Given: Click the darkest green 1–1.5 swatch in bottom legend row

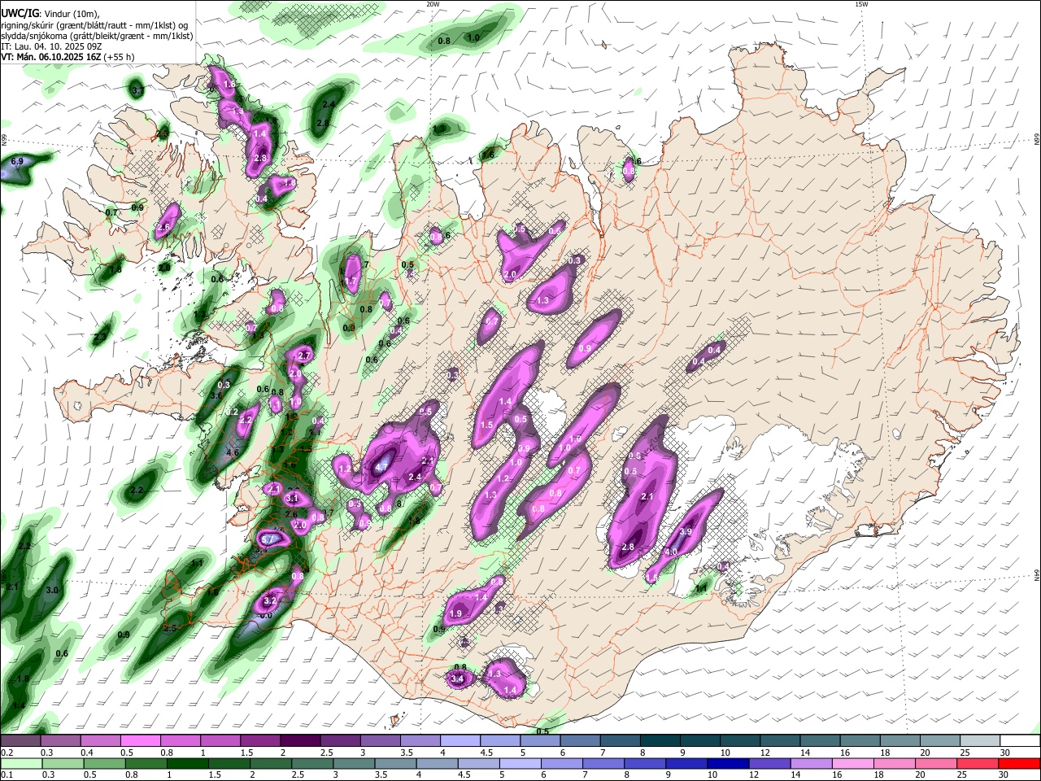Looking at the screenshot, I should 187,763.
